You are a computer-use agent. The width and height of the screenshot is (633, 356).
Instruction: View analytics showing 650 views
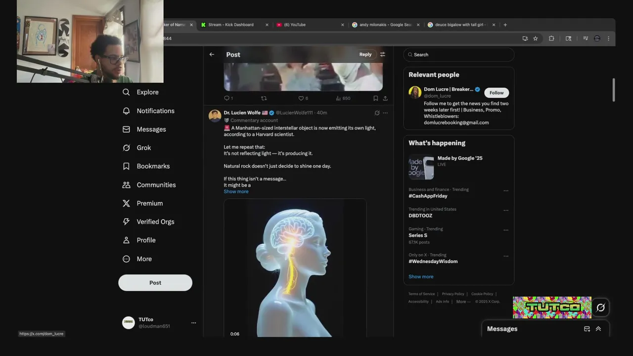343,98
